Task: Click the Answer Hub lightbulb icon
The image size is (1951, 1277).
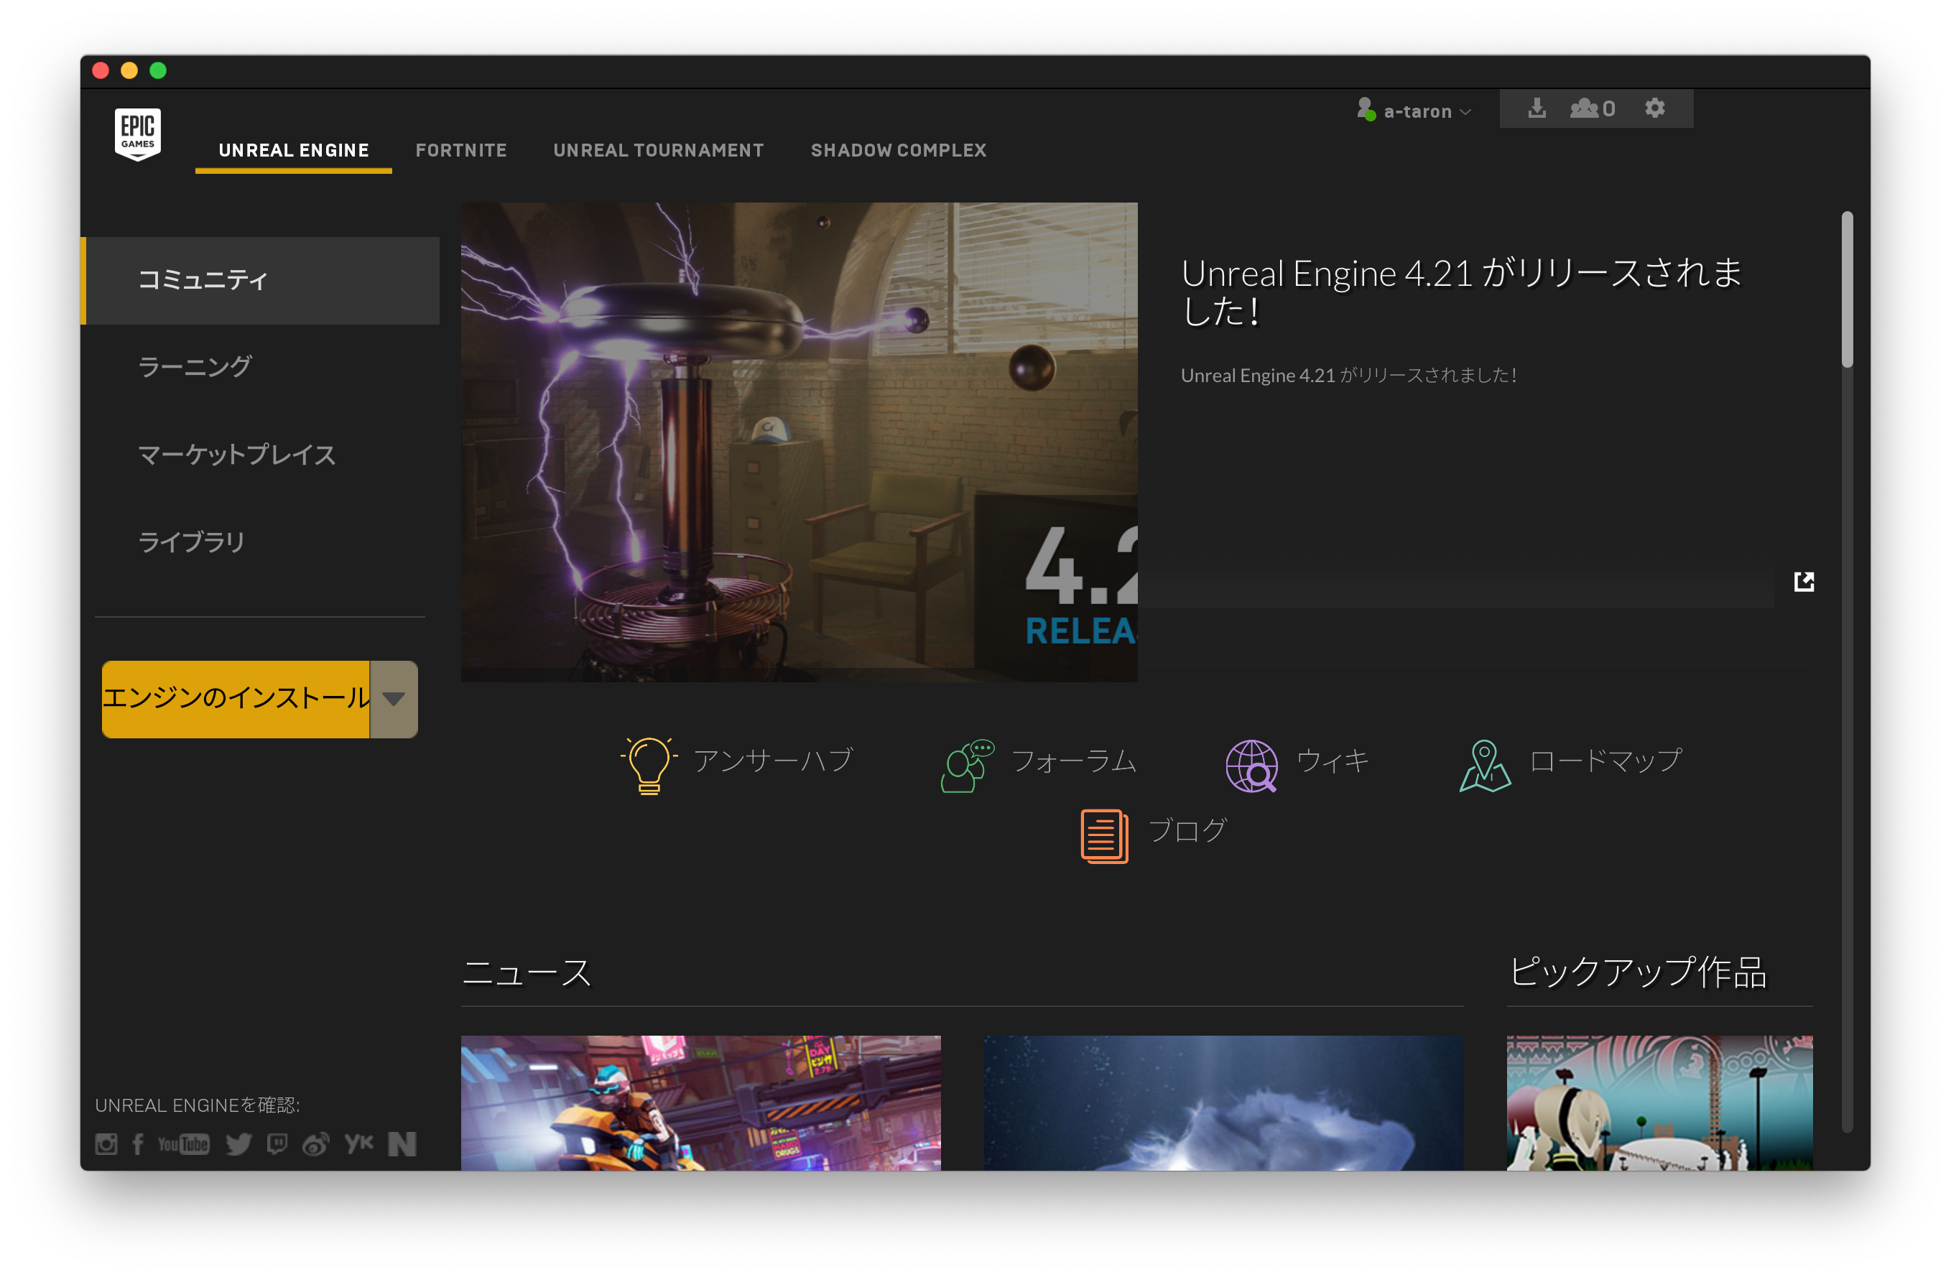Action: coord(649,765)
